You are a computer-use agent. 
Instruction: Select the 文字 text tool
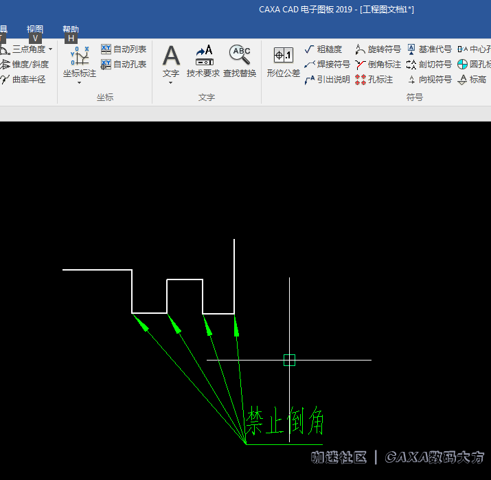pyautogui.click(x=171, y=61)
